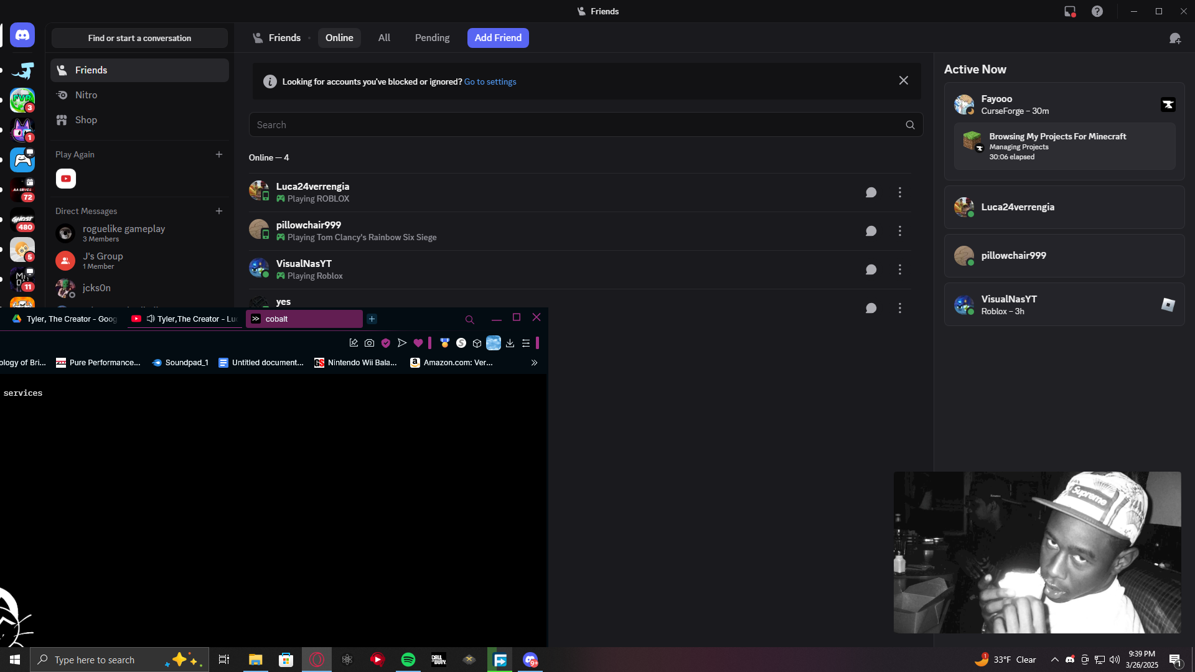Click the Add Friend button
Viewport: 1195px width, 672px height.
pyautogui.click(x=498, y=38)
